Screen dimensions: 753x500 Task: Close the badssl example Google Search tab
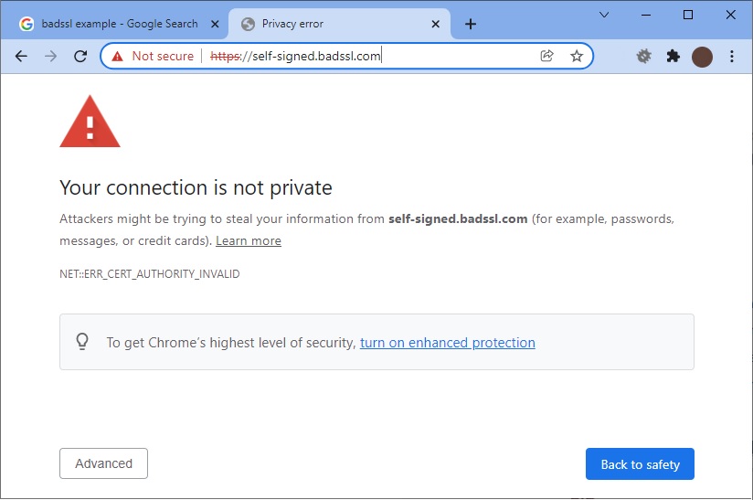(x=215, y=24)
